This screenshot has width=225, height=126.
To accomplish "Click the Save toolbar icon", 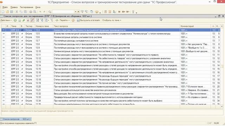I will (12, 12).
